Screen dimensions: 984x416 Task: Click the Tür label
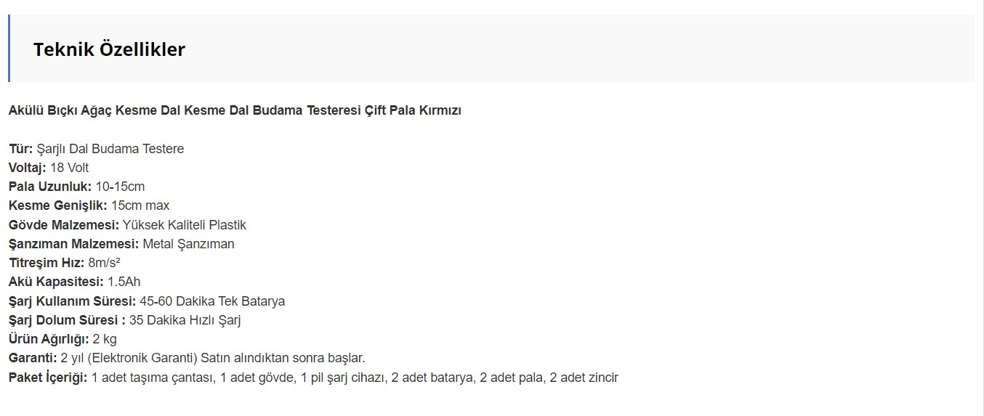click(21, 149)
